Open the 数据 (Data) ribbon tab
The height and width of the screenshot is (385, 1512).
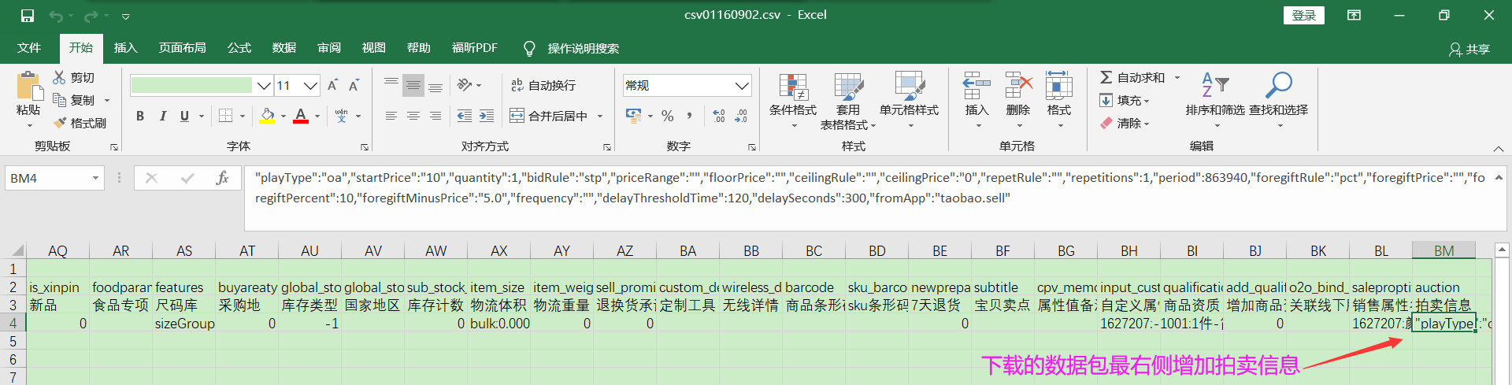pyautogui.click(x=283, y=48)
